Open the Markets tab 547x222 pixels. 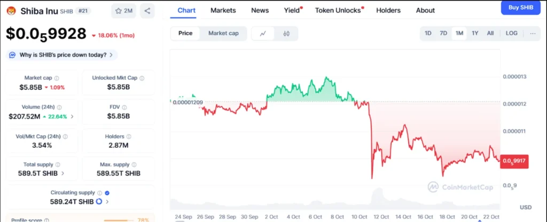coord(223,10)
